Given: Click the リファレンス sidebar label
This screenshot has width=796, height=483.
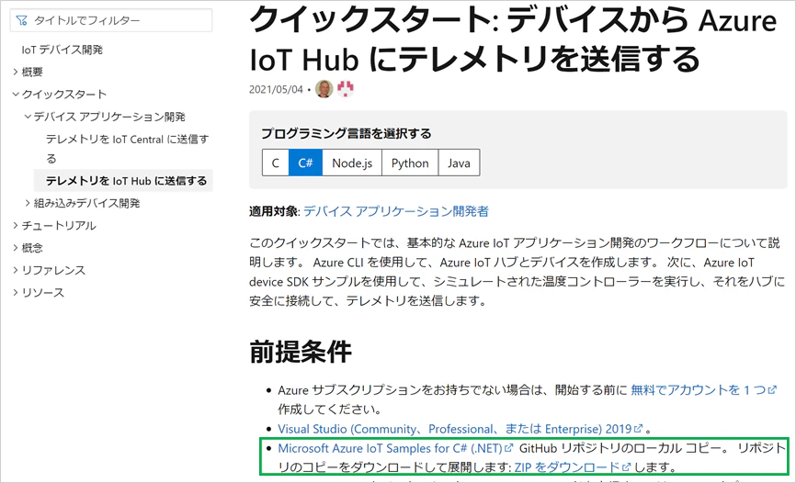Looking at the screenshot, I should point(53,270).
